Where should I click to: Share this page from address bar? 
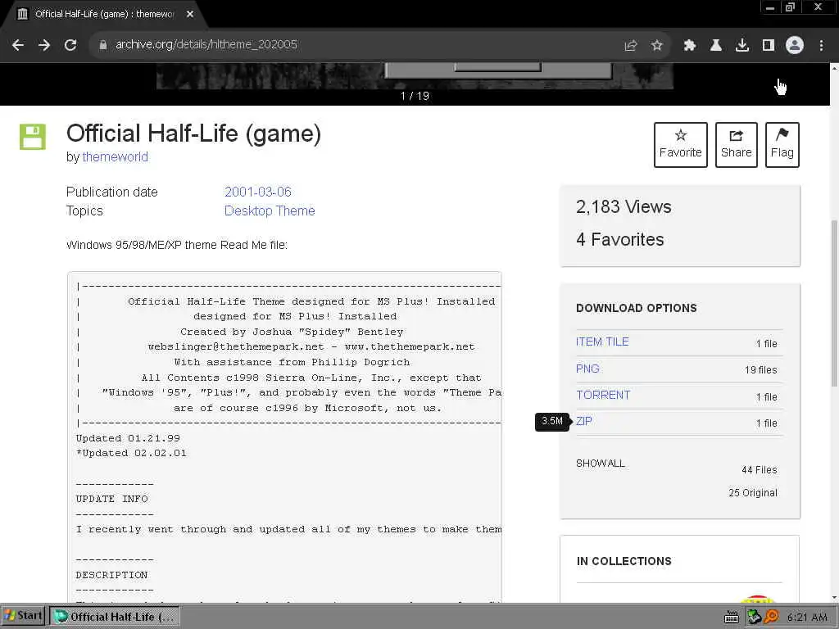coord(630,46)
